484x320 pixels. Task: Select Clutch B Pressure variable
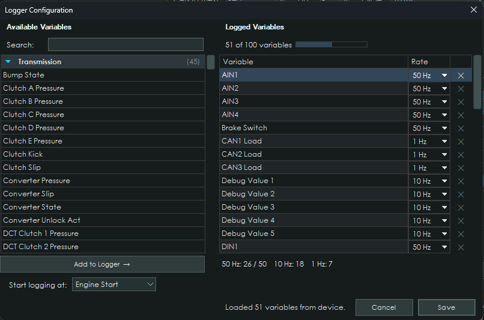pos(103,101)
